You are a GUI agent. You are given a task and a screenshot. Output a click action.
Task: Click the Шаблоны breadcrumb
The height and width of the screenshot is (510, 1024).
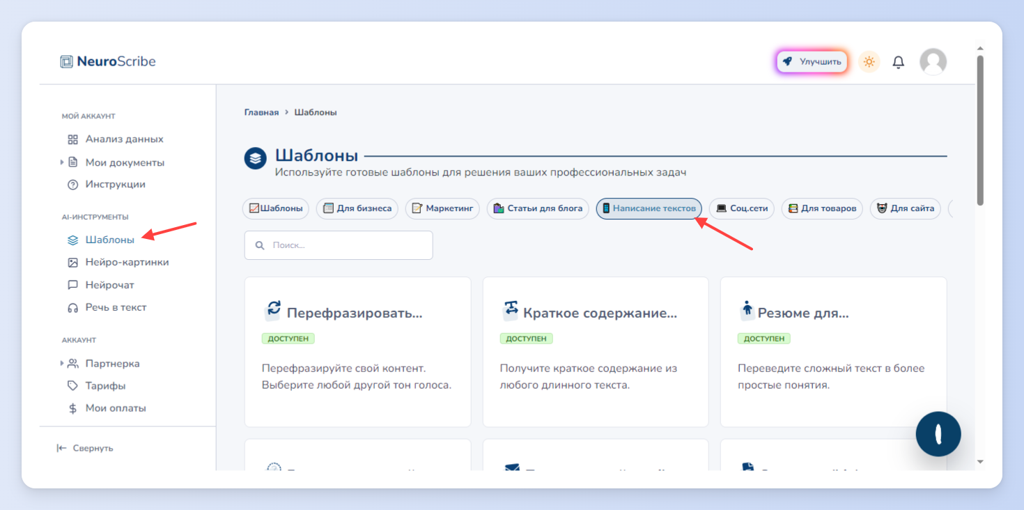pyautogui.click(x=316, y=112)
